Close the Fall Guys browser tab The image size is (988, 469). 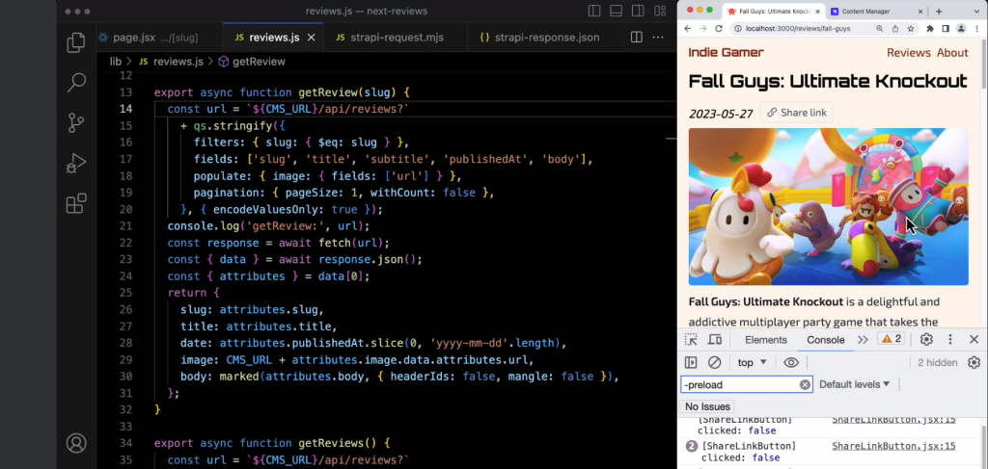point(818,12)
